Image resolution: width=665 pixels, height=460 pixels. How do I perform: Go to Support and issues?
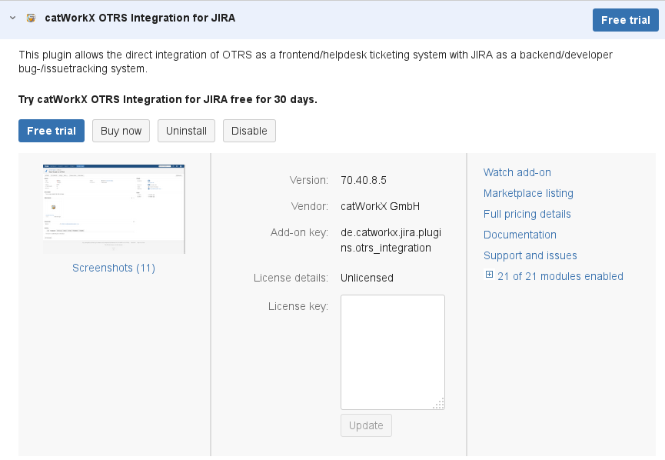tap(530, 255)
